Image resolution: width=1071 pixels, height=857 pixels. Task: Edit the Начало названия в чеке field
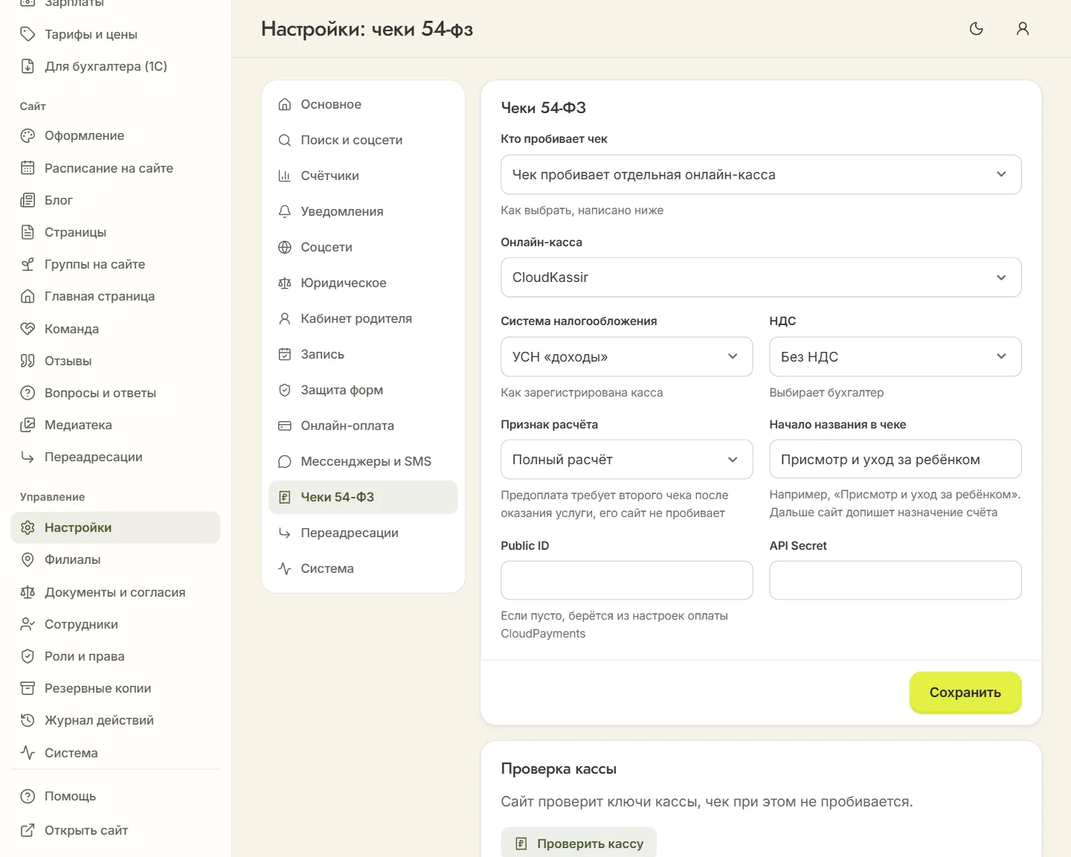coord(895,460)
